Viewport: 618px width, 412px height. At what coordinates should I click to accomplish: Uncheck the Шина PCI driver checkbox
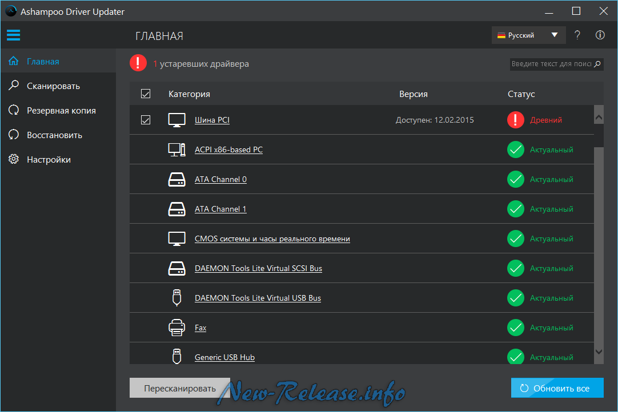[x=146, y=120]
